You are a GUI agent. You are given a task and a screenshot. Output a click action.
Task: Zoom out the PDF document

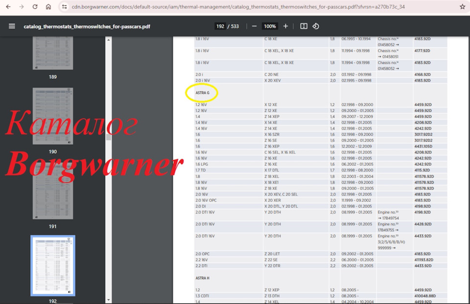click(254, 26)
